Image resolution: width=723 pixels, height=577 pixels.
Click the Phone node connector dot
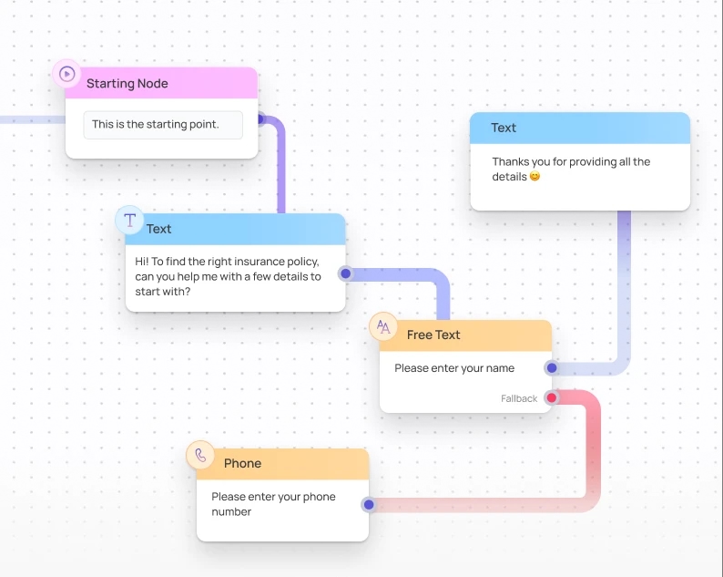(369, 504)
